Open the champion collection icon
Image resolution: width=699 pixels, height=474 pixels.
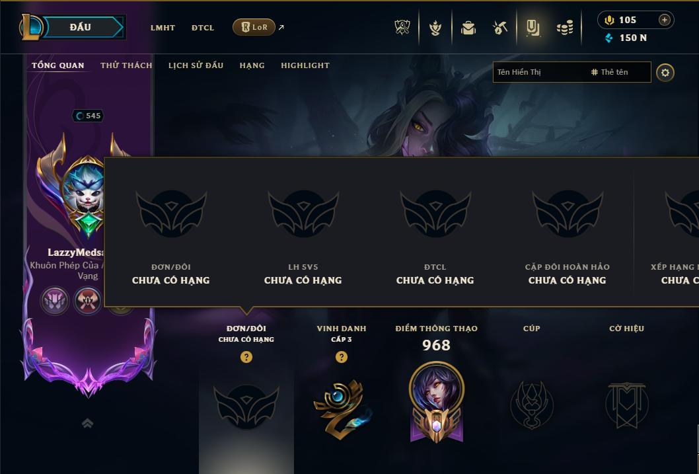pos(435,28)
